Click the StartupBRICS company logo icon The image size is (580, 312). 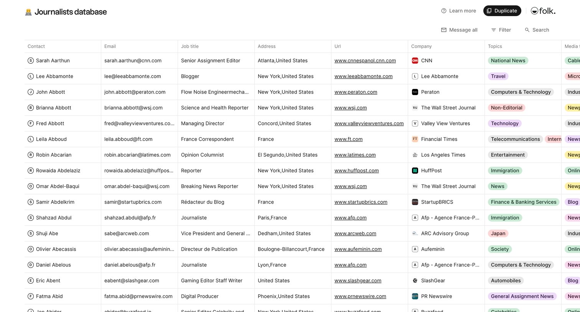tap(415, 202)
